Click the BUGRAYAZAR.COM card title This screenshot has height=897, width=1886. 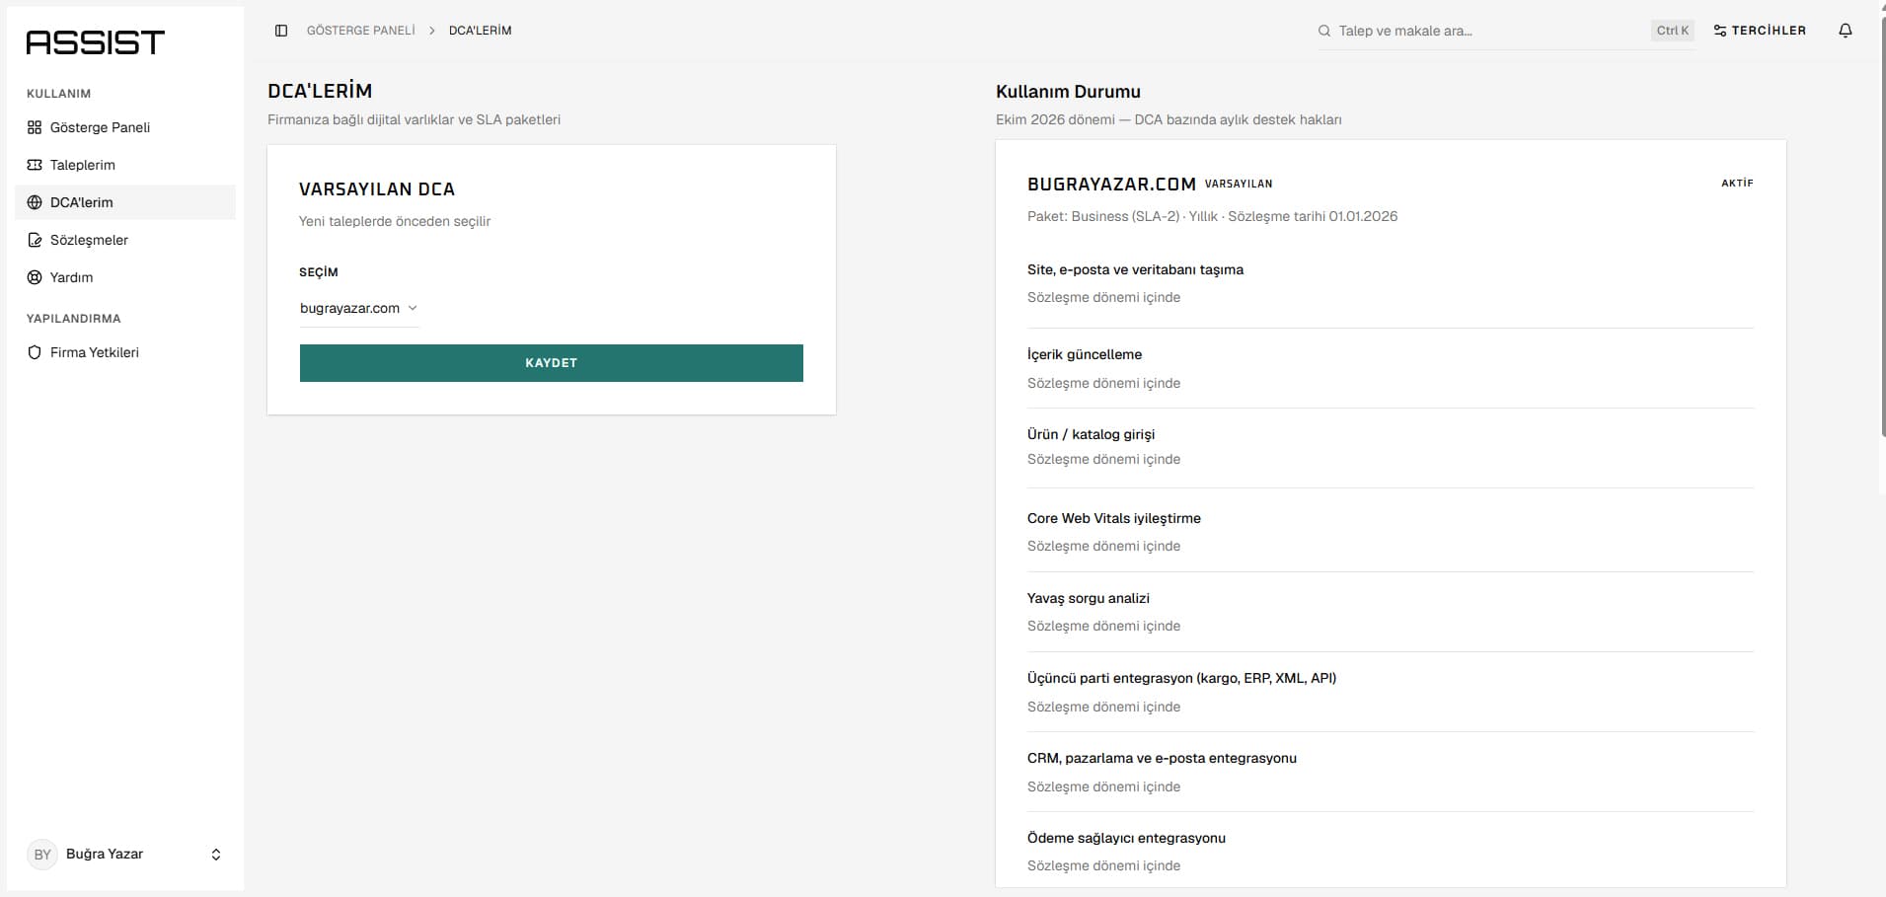[x=1111, y=184]
